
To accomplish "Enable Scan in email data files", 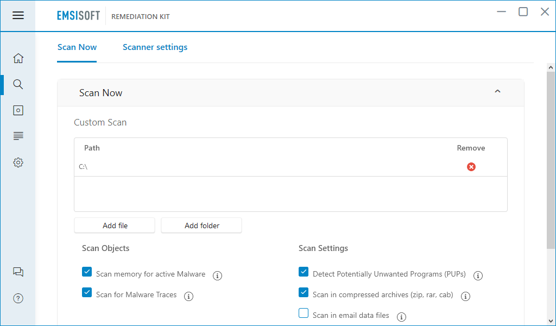I will click(304, 313).
